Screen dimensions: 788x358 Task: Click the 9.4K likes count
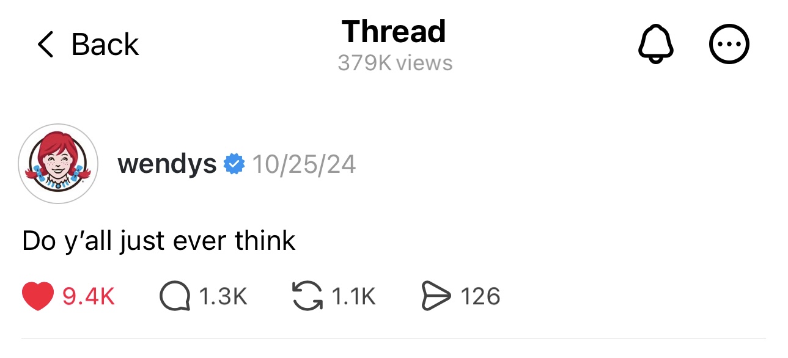click(89, 297)
